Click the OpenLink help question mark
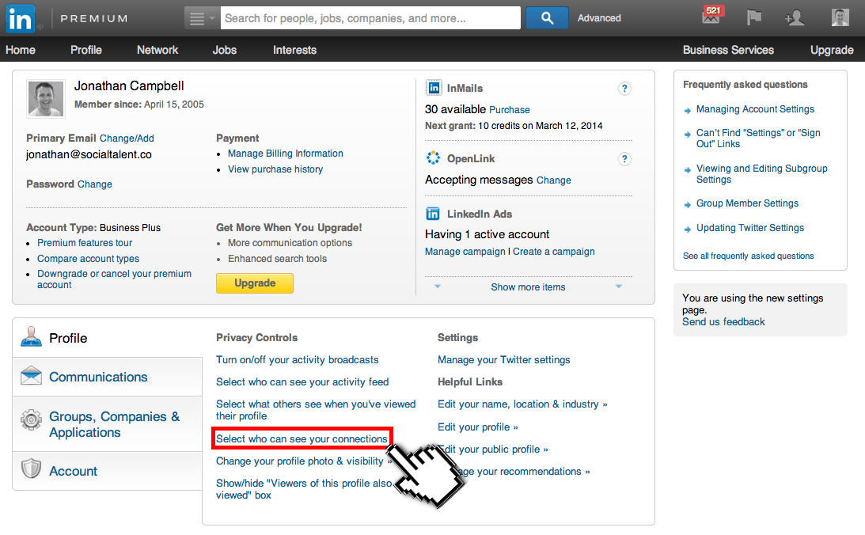 coord(624,159)
